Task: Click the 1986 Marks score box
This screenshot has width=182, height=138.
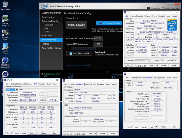Action: 76,25
